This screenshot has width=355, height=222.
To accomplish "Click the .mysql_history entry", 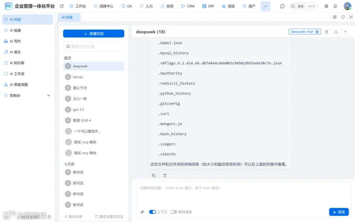I will [x=173, y=53].
